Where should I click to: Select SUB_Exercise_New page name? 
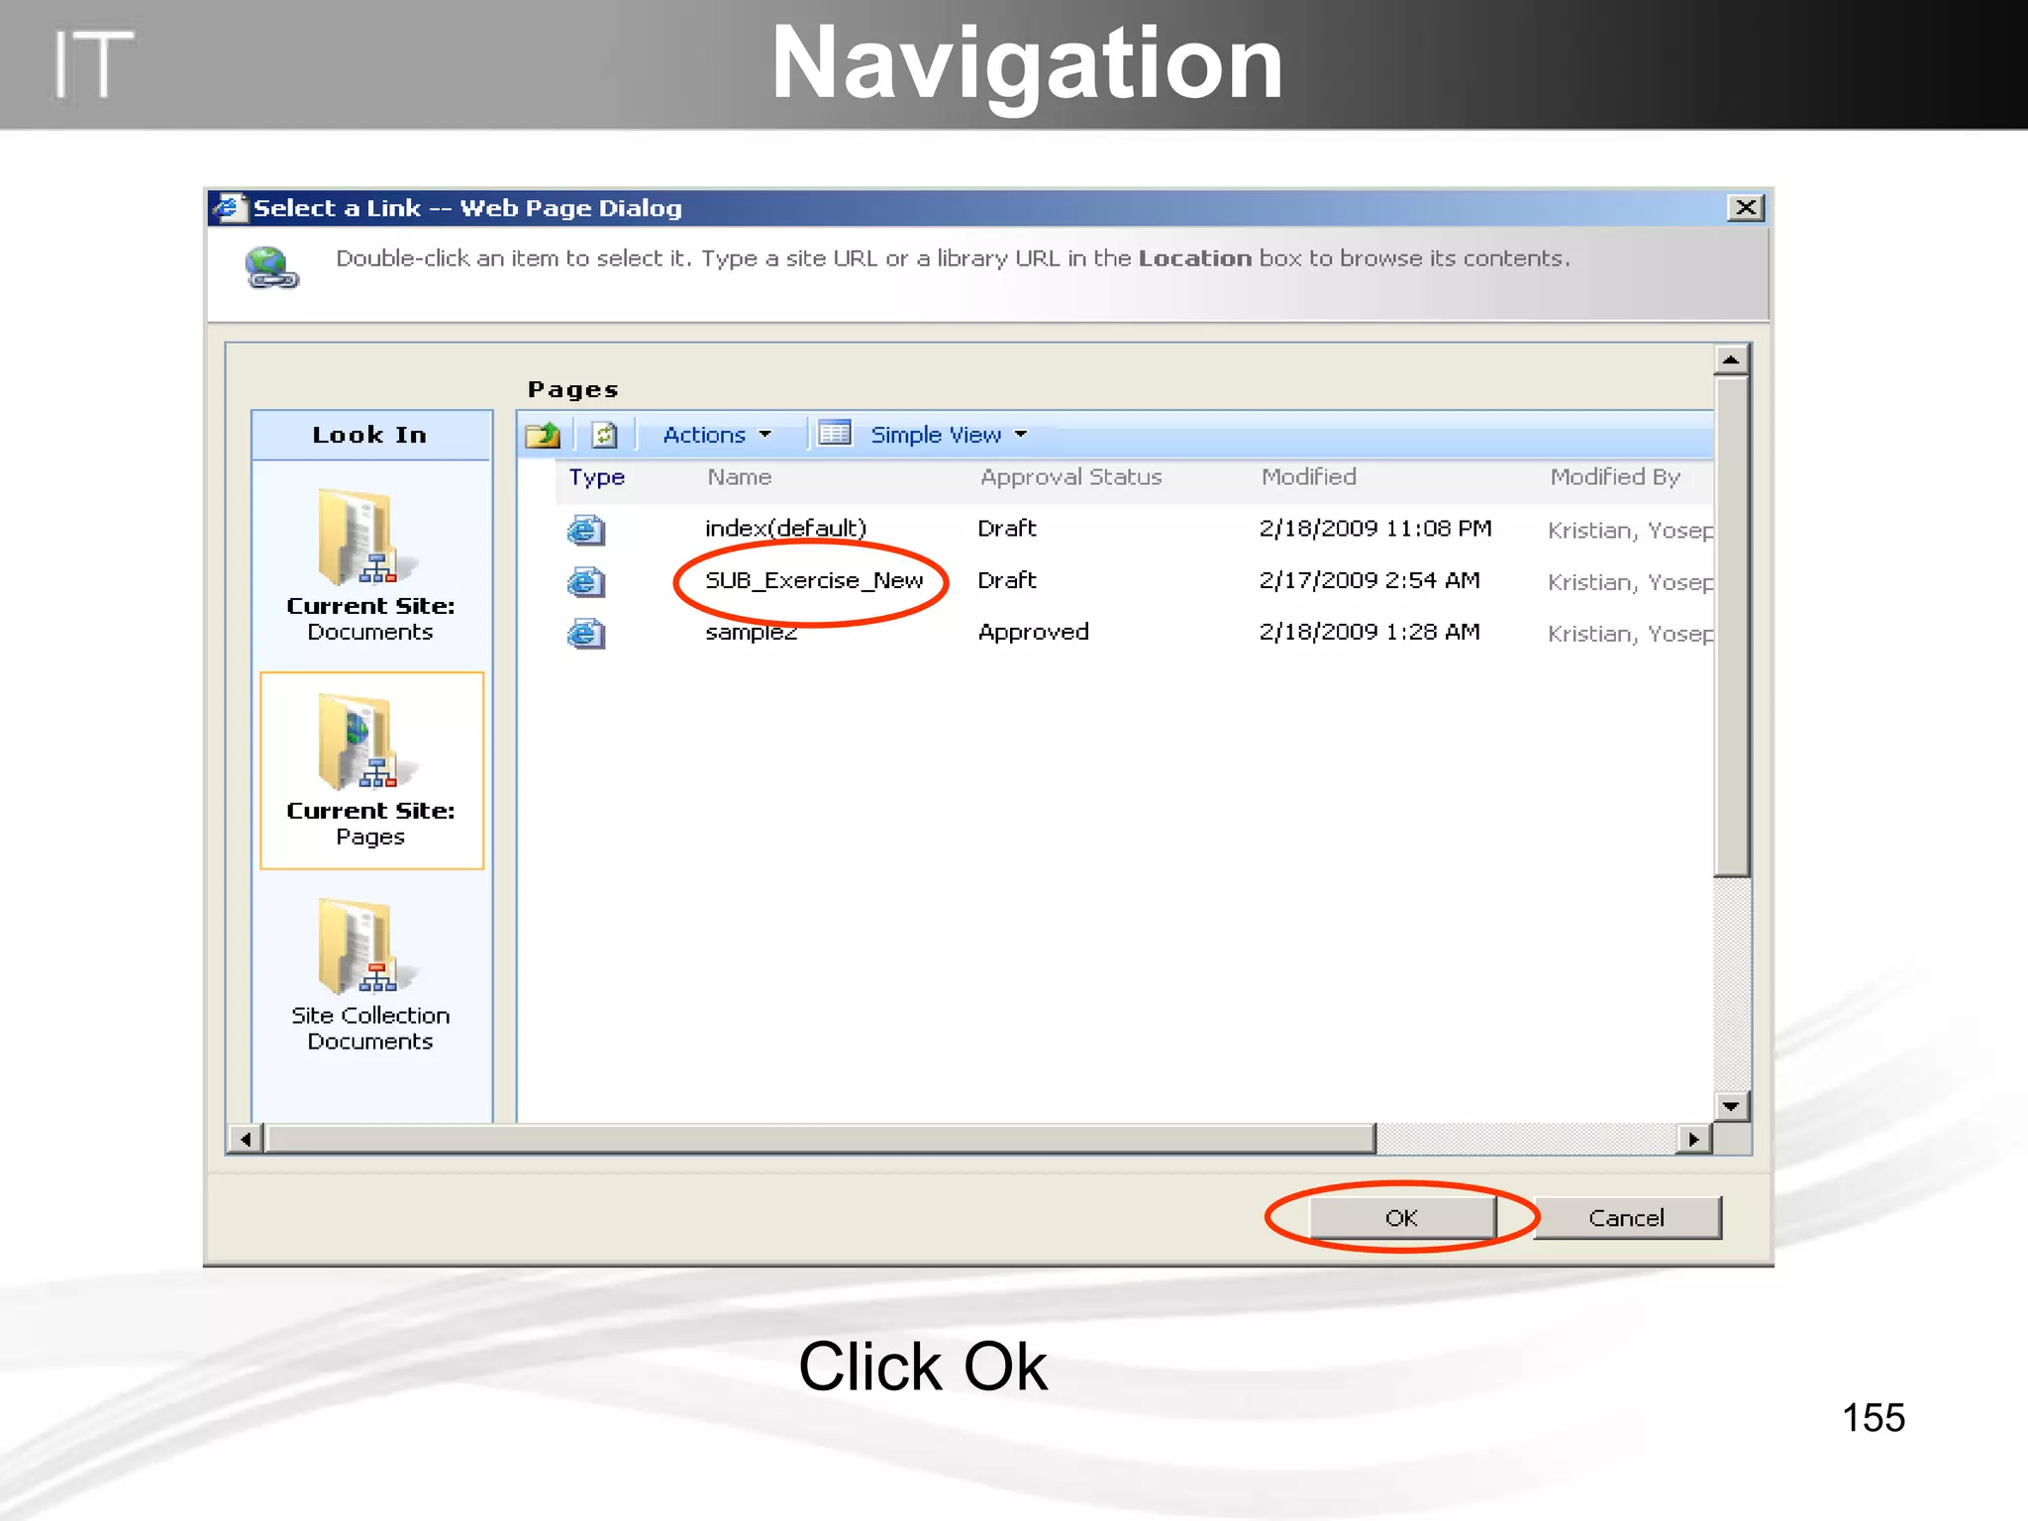pos(814,580)
